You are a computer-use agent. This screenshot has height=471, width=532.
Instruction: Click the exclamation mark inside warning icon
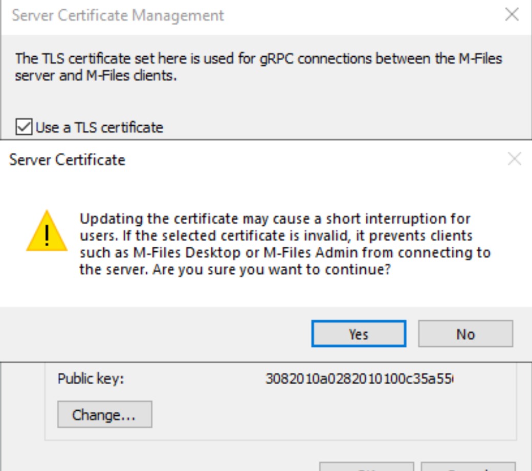click(47, 235)
